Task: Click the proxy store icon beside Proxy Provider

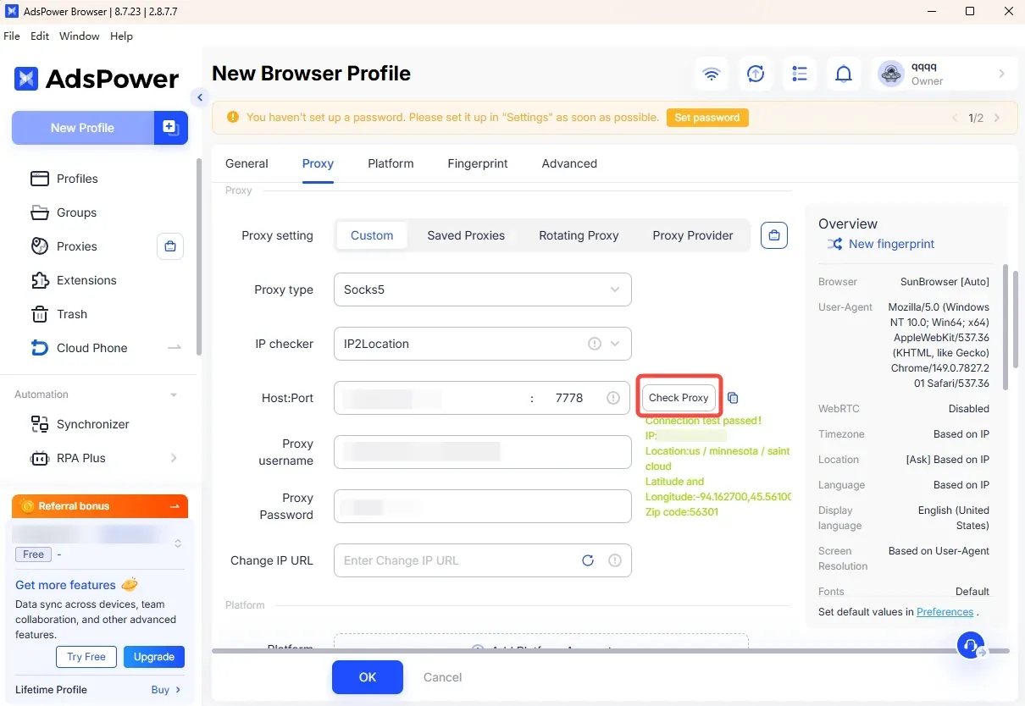Action: coord(774,235)
